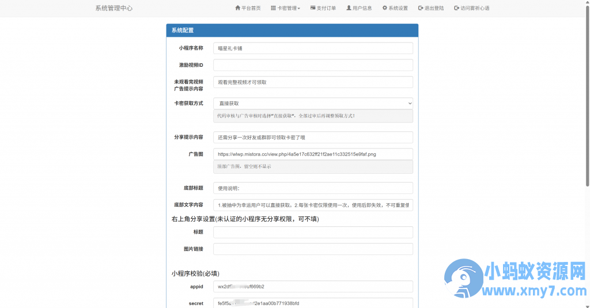The height and width of the screenshot is (308, 590).
Task: Click the exit icon beside 访问雾祈心语
Action: coord(456,8)
